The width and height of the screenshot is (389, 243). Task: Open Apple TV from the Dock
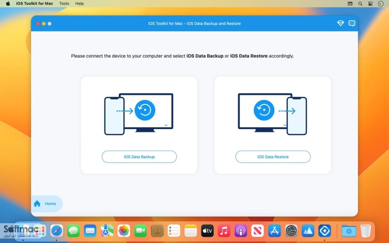(208, 231)
